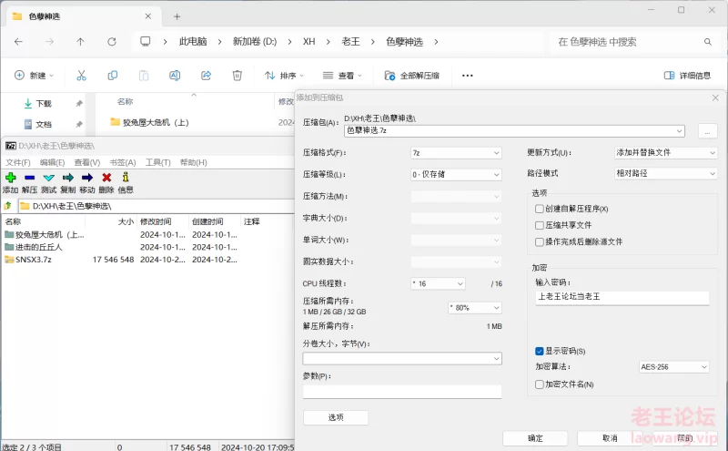Enable 创建自解压程序(X) checkbox

(x=539, y=209)
